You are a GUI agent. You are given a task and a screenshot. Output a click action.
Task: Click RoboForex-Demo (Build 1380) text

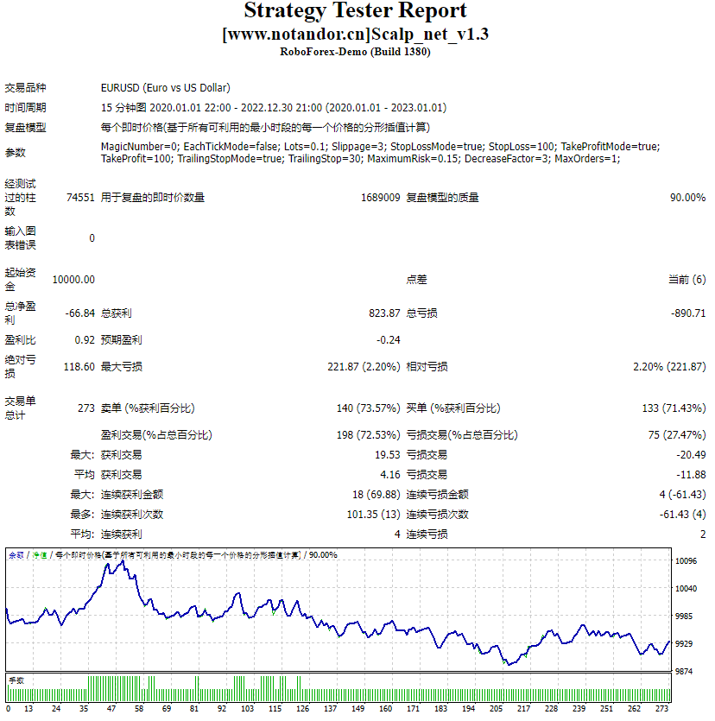tap(355, 52)
